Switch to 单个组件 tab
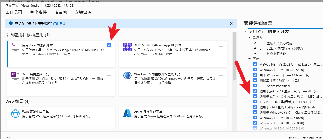323x139 pixels. point(38,12)
